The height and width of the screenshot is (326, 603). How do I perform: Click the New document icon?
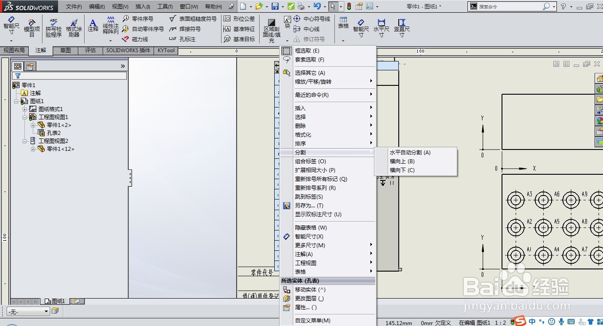coord(243,6)
